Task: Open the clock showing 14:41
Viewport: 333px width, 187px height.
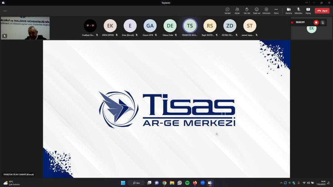Action: tap(321, 183)
